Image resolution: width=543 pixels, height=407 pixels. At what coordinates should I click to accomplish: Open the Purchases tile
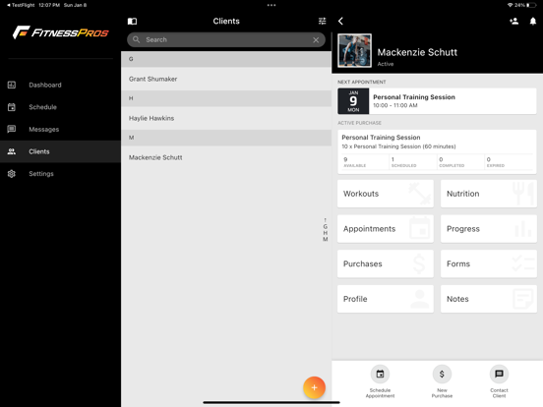pos(386,263)
